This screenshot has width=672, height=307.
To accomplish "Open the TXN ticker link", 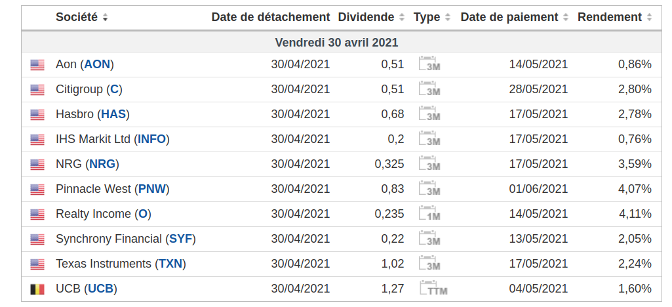I will [x=170, y=263].
